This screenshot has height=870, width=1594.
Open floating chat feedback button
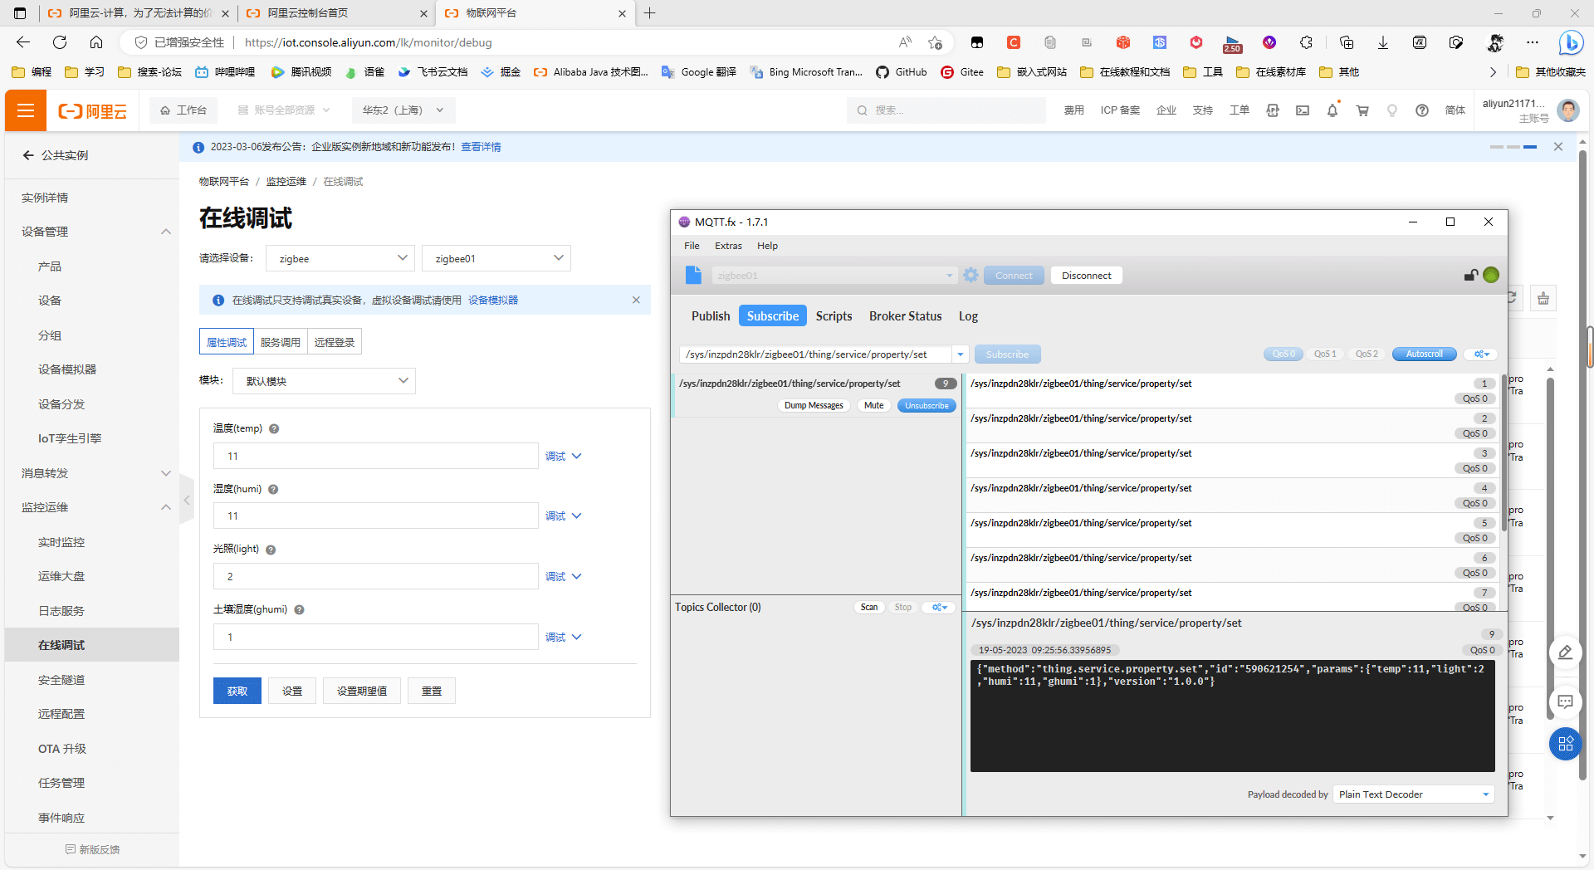1565,702
